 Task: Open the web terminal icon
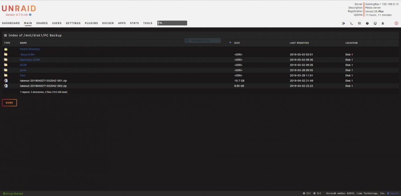(351, 23)
